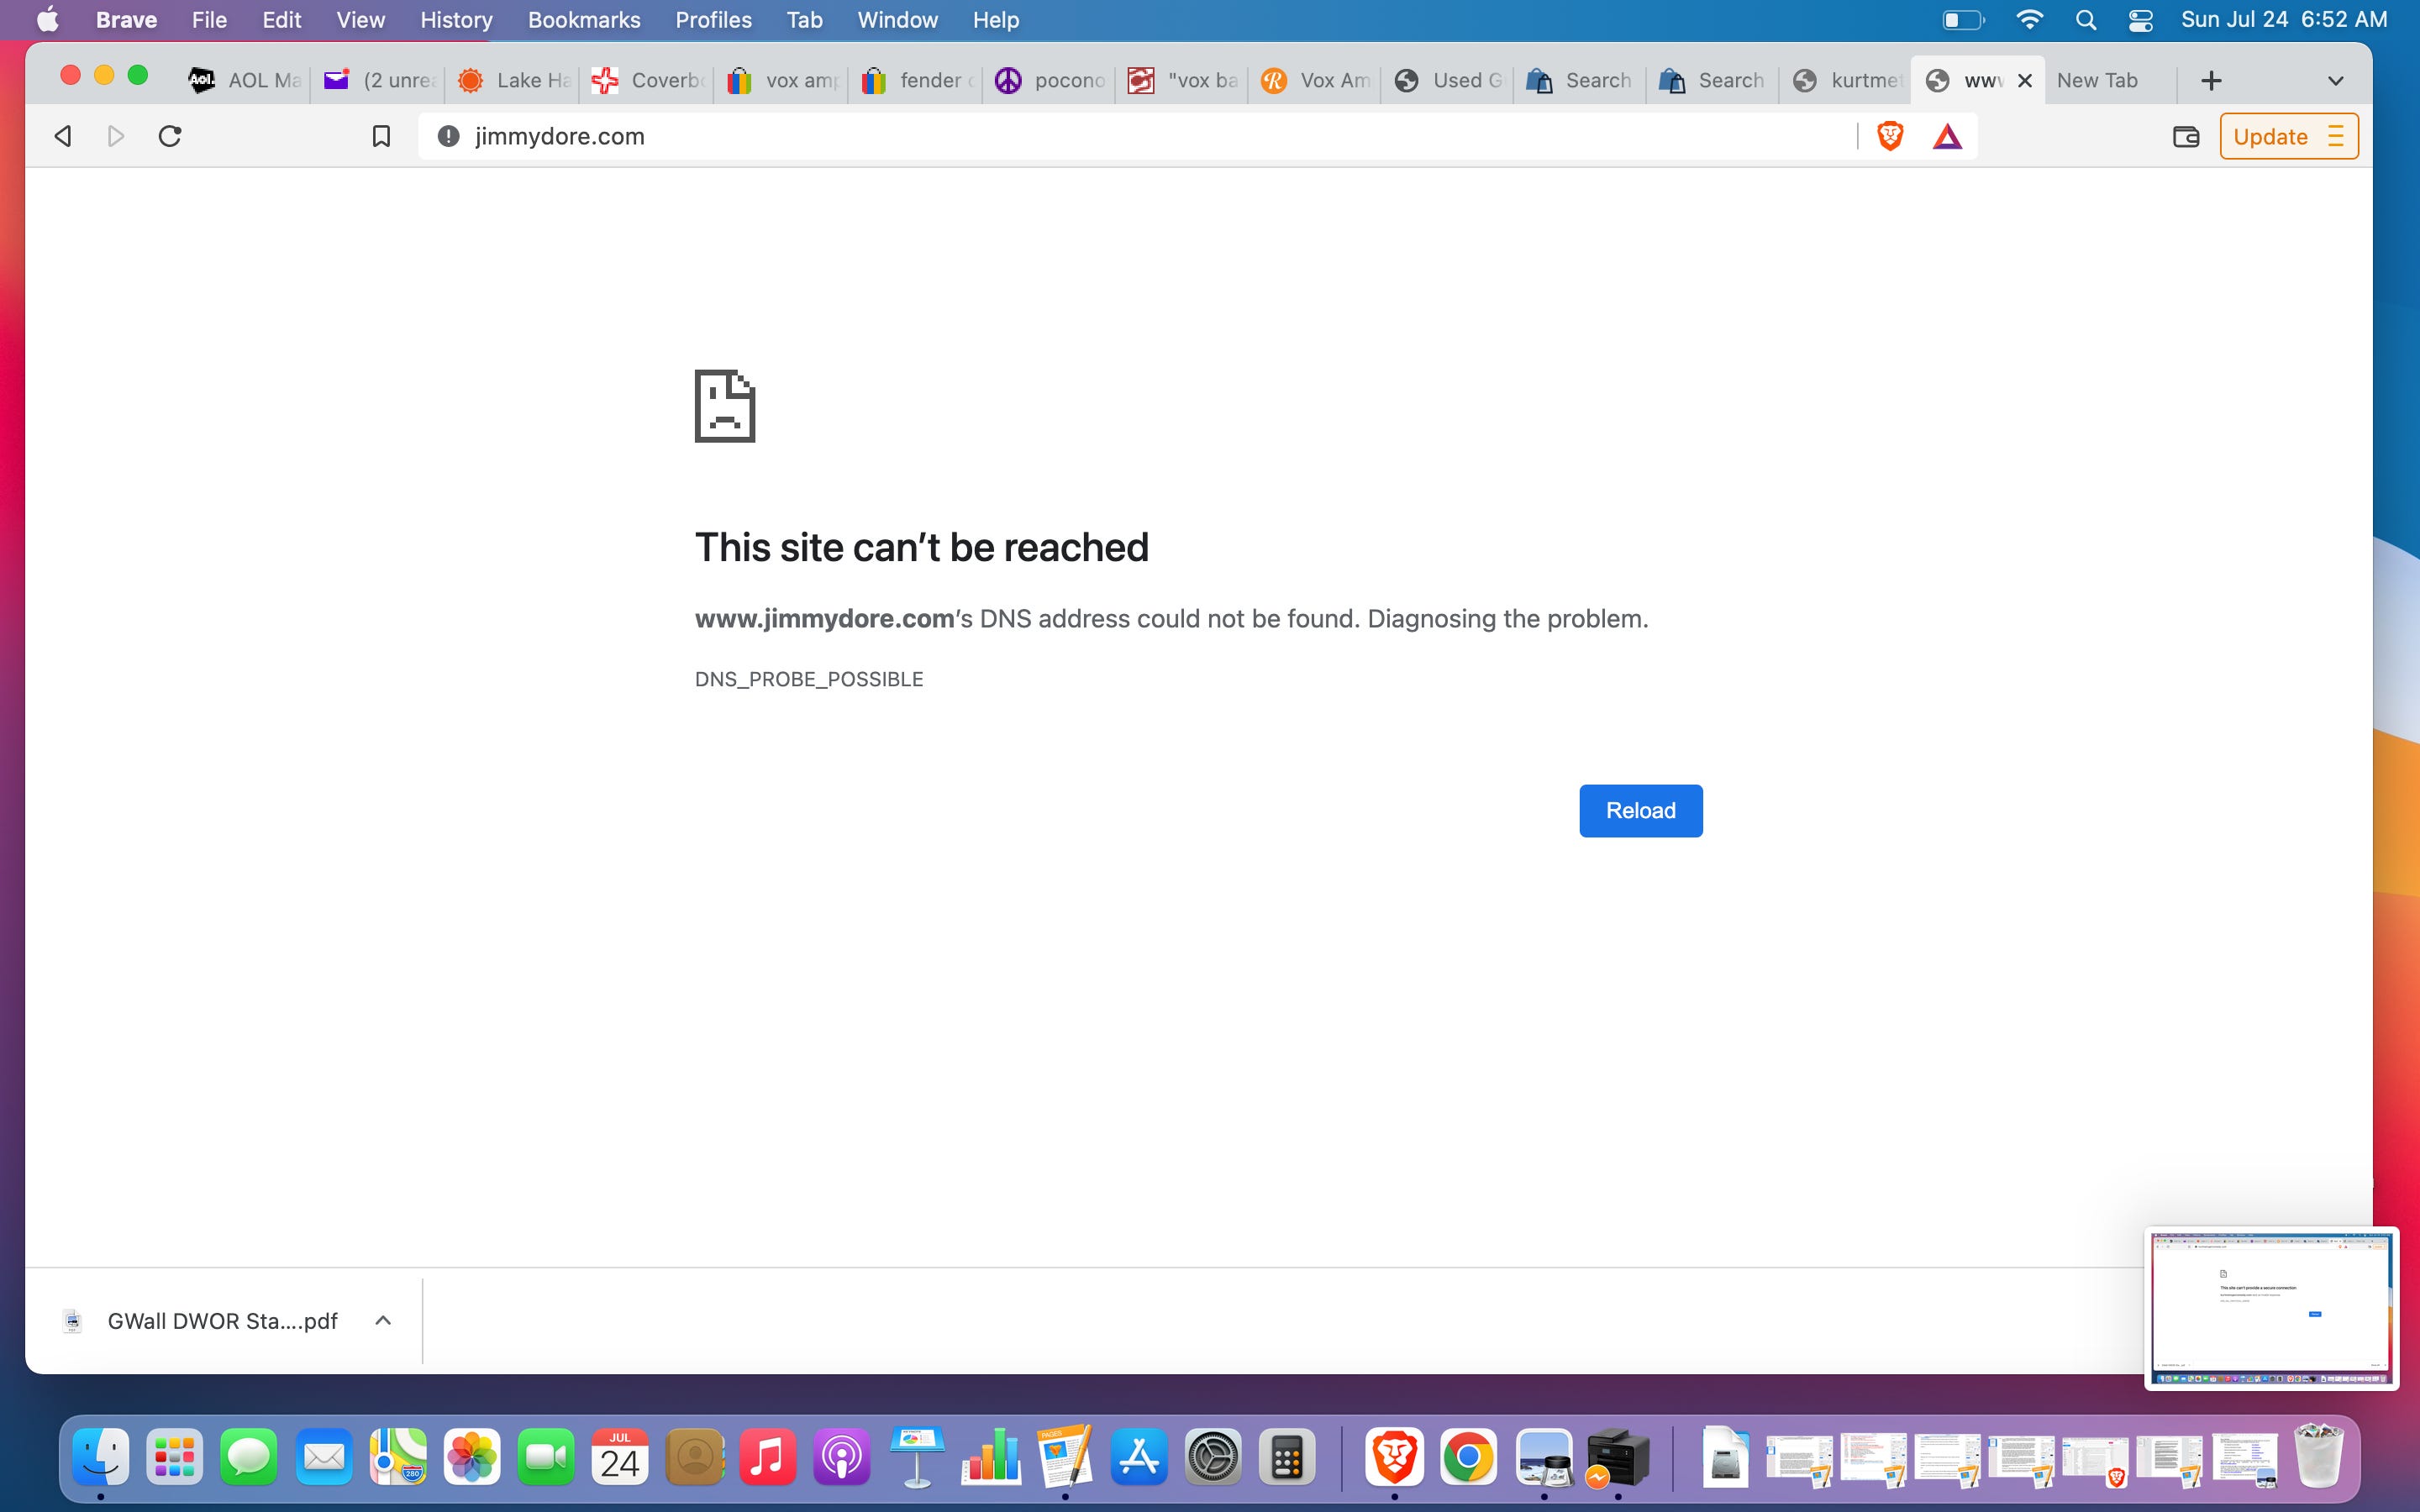Screen dimensions: 2420x1512
Task: Open the tab search chevron dropdown
Action: (x=2335, y=80)
